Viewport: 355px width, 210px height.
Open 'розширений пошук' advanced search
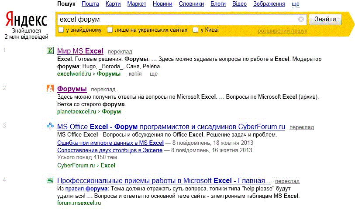(x=283, y=31)
